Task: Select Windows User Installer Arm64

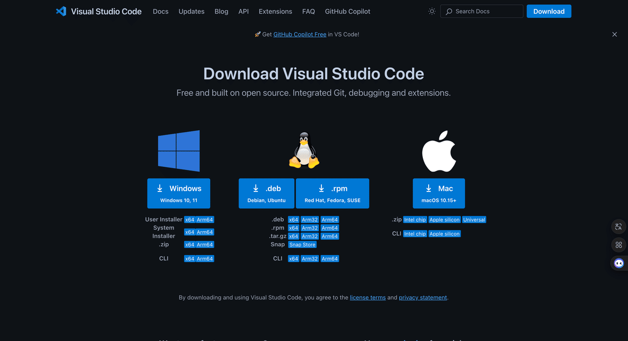Action: pyautogui.click(x=205, y=220)
